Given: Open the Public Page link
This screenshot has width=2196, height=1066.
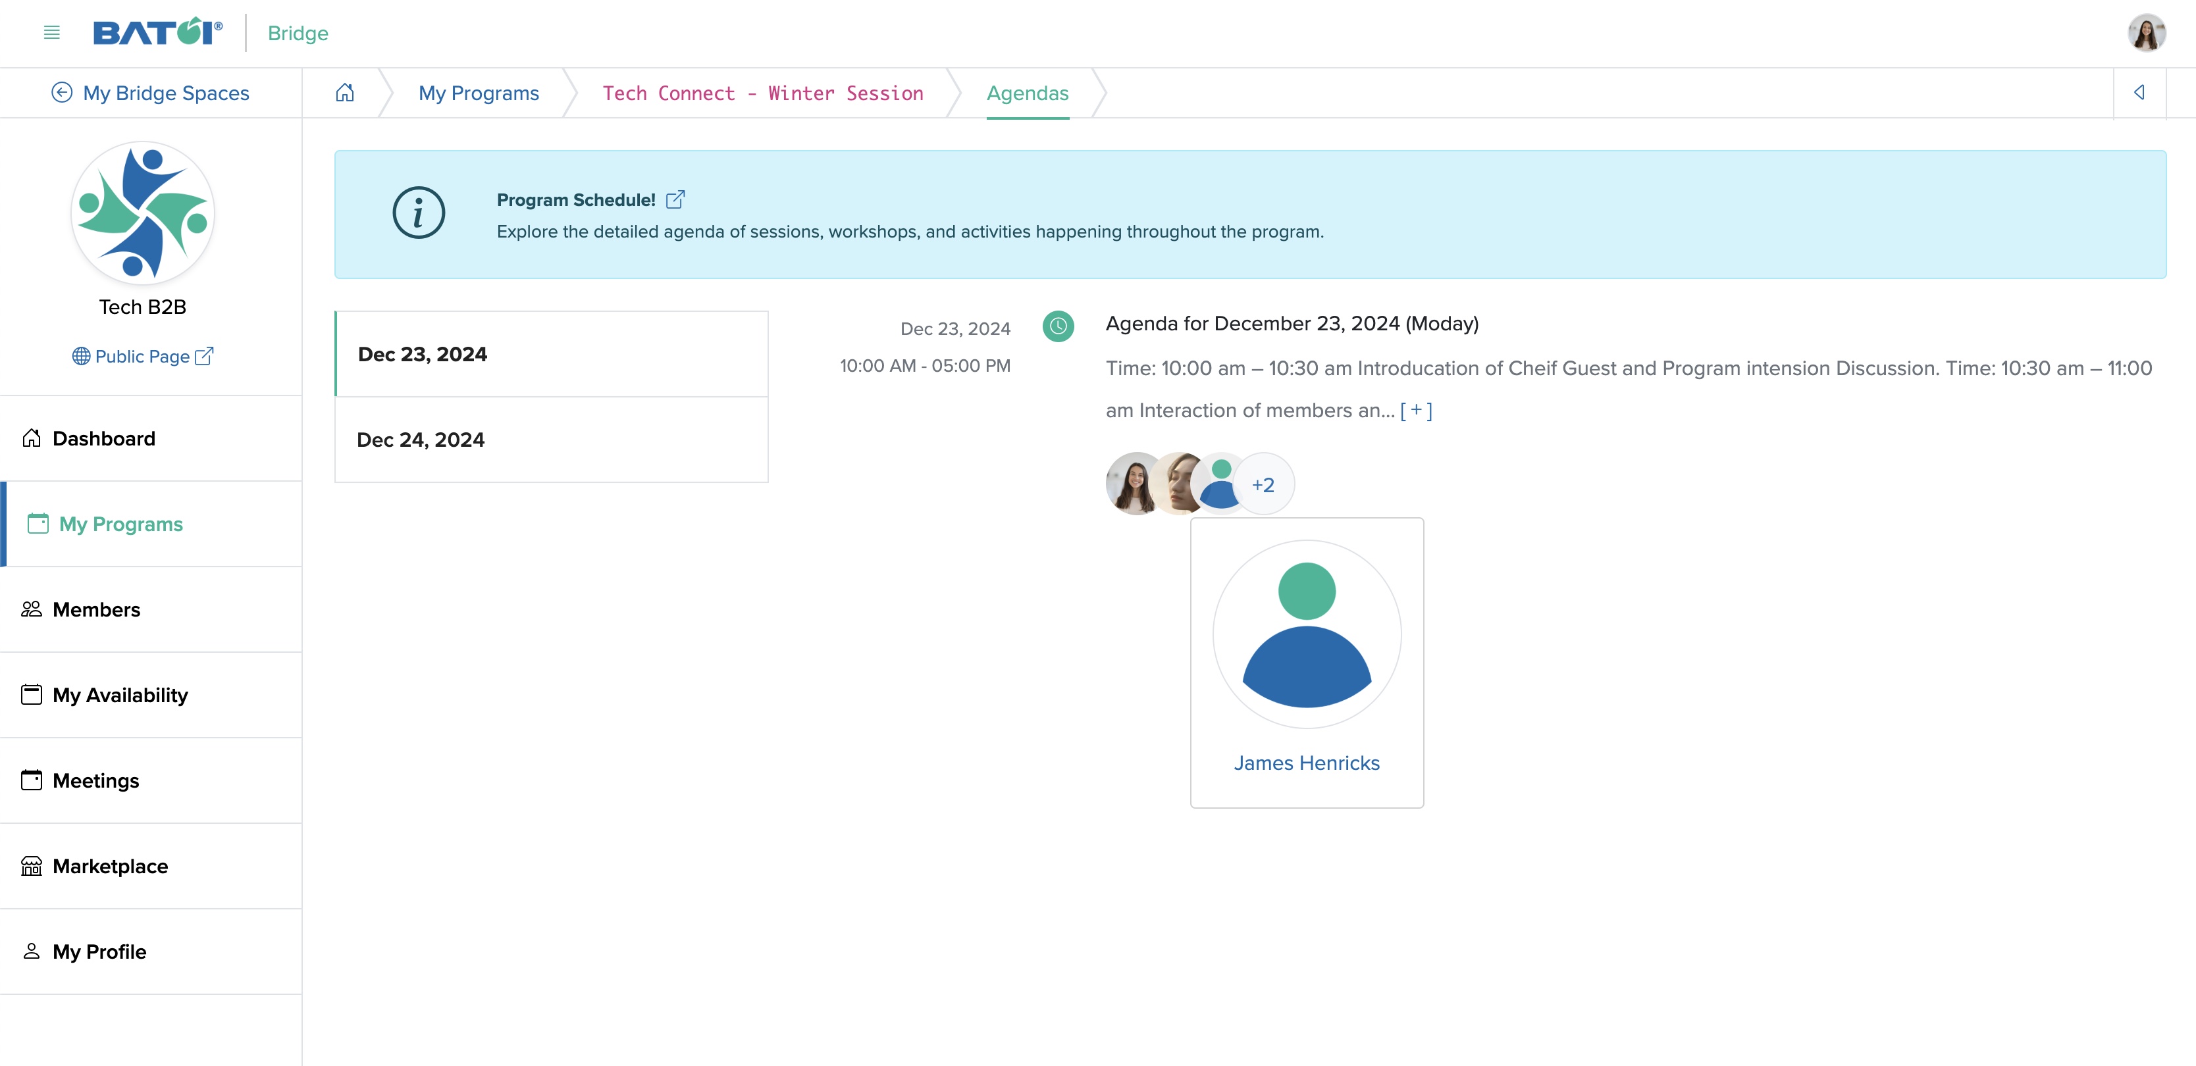Looking at the screenshot, I should [x=142, y=356].
